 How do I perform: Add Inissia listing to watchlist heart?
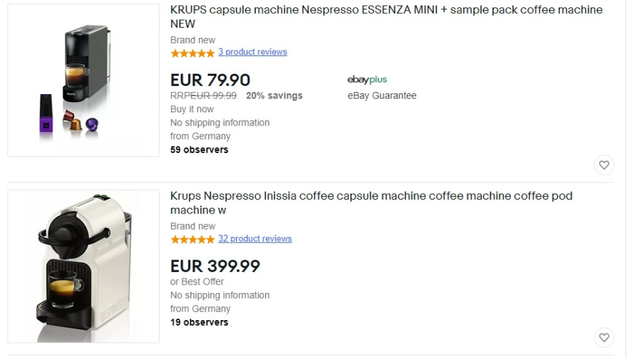click(x=604, y=338)
